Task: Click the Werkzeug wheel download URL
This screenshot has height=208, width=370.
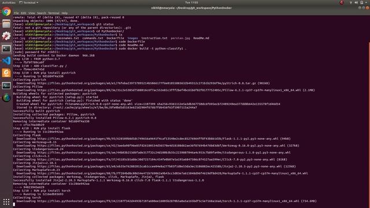Action: [x=161, y=146]
